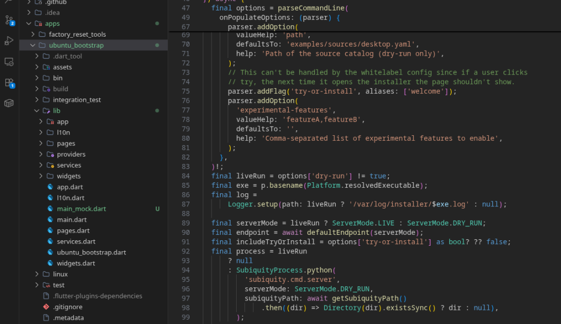Click the file icon beside .metadata
The image size is (561, 324).
[46, 317]
